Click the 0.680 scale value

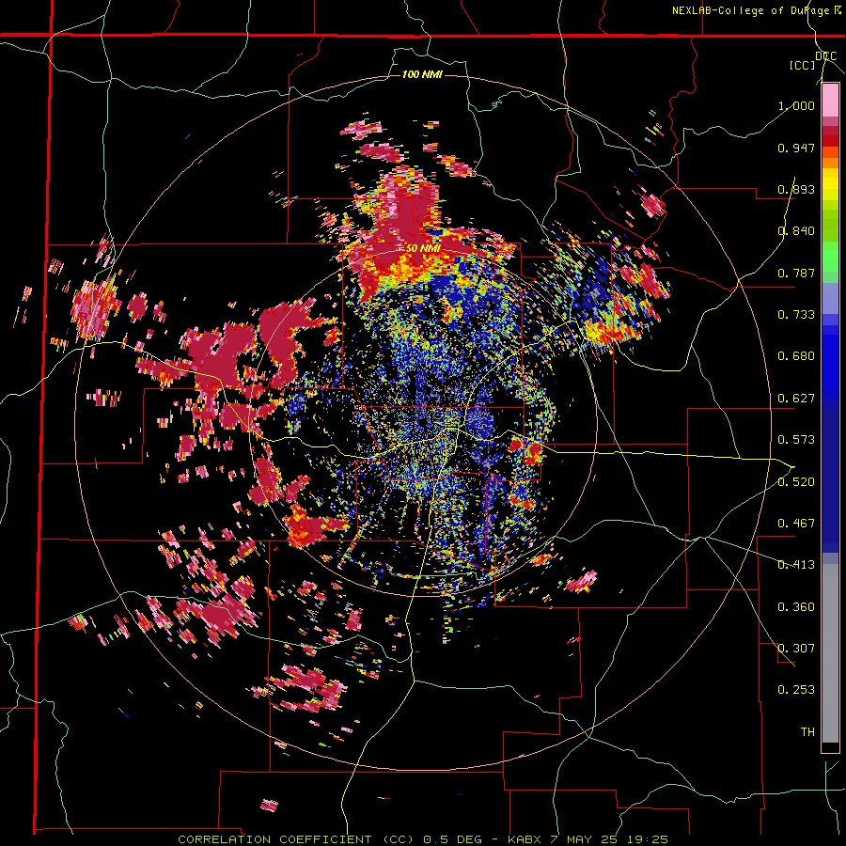pos(796,356)
